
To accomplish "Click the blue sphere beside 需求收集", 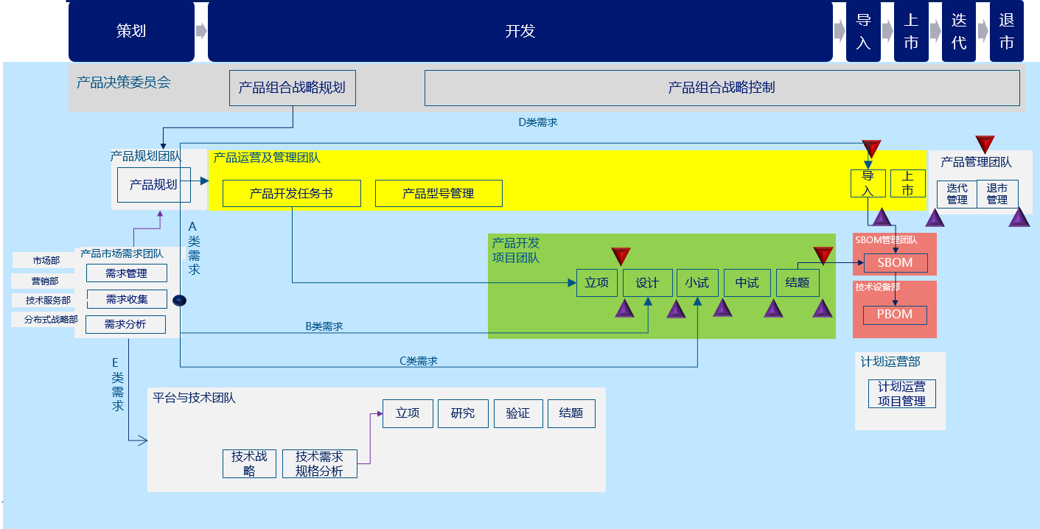I will (x=179, y=300).
